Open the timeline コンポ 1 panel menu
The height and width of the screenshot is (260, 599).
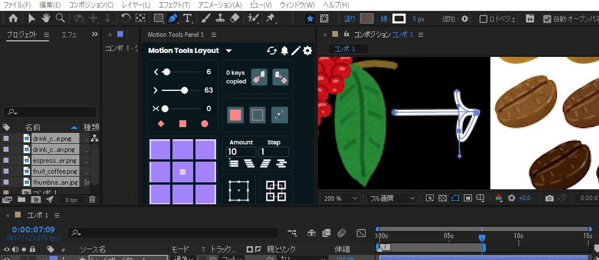(56, 215)
